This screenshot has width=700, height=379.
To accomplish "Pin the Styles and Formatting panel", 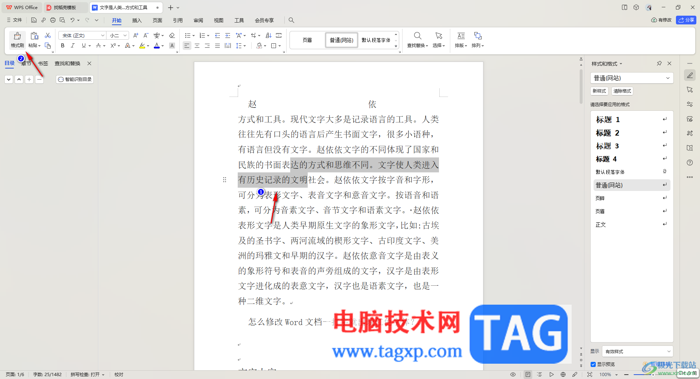I will pyautogui.click(x=659, y=63).
